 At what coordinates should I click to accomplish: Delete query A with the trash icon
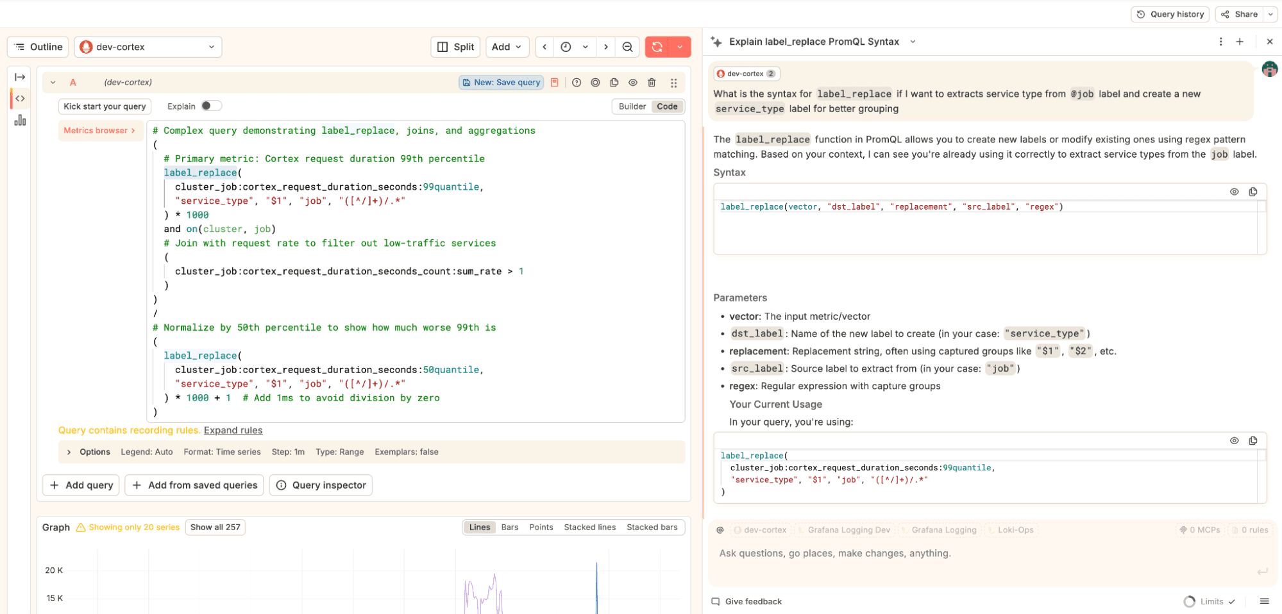[x=652, y=82]
